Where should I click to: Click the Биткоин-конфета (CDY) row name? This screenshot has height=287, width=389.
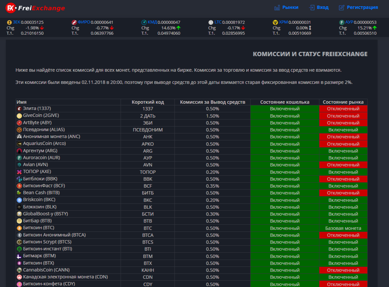[x=49, y=284]
